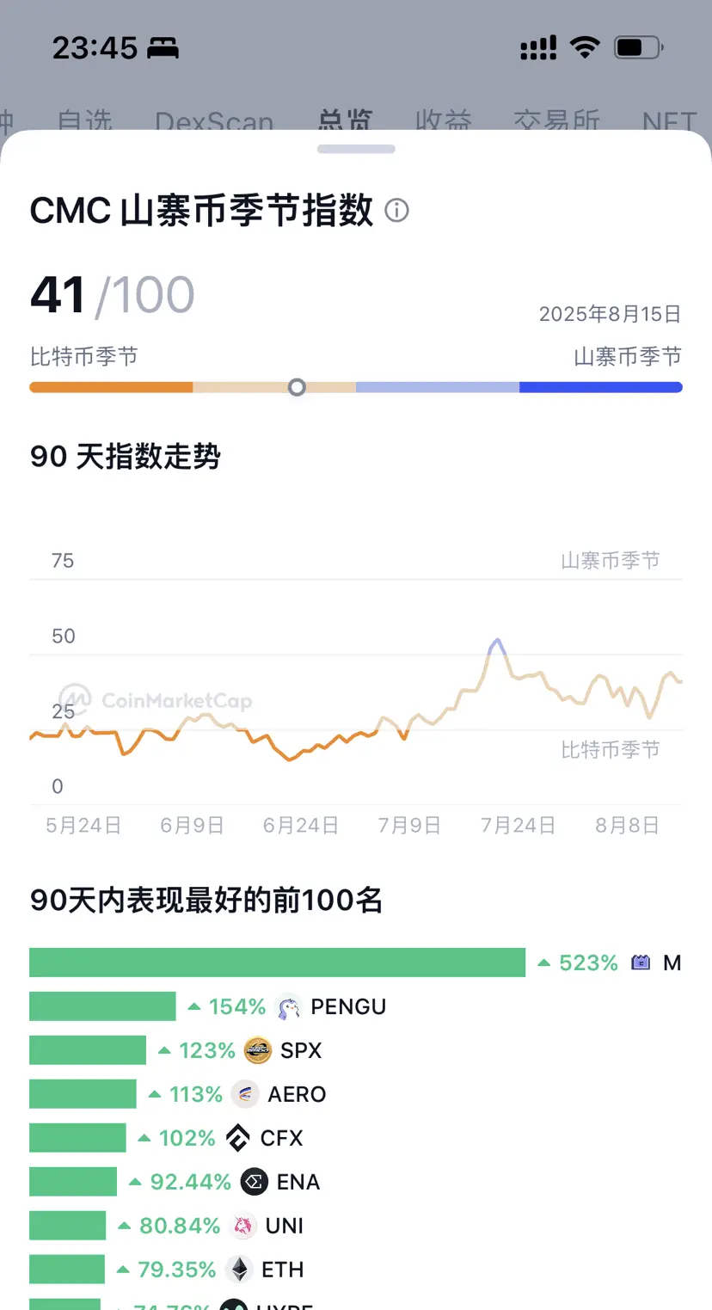Tap the green 523% performance bar
The width and height of the screenshot is (712, 1310).
277,963
